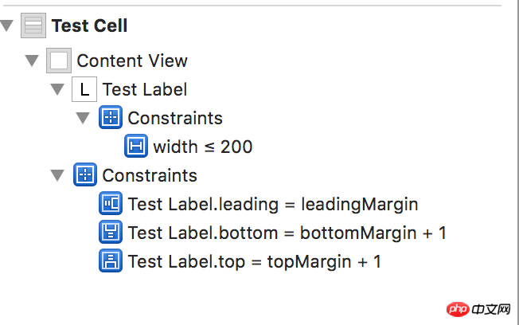Select 'Test Label.top = topMargin + 1' constraint
Viewport: 519px width, 325px height.
click(254, 260)
